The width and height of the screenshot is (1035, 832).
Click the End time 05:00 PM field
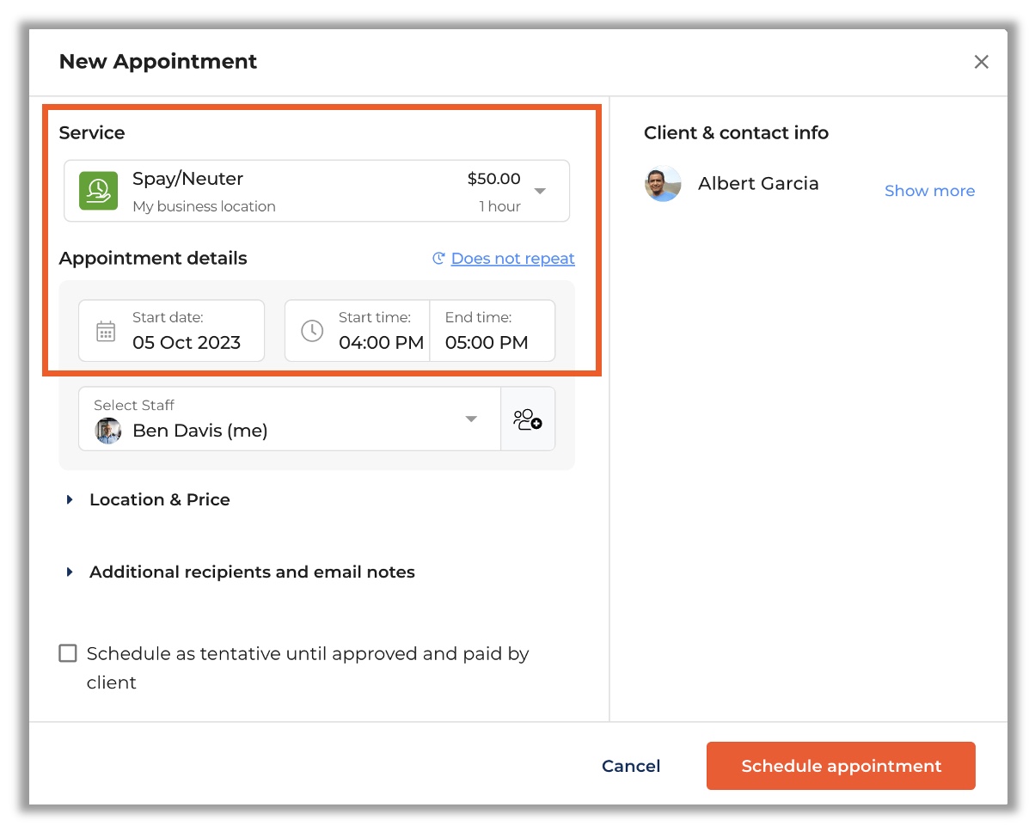[487, 342]
